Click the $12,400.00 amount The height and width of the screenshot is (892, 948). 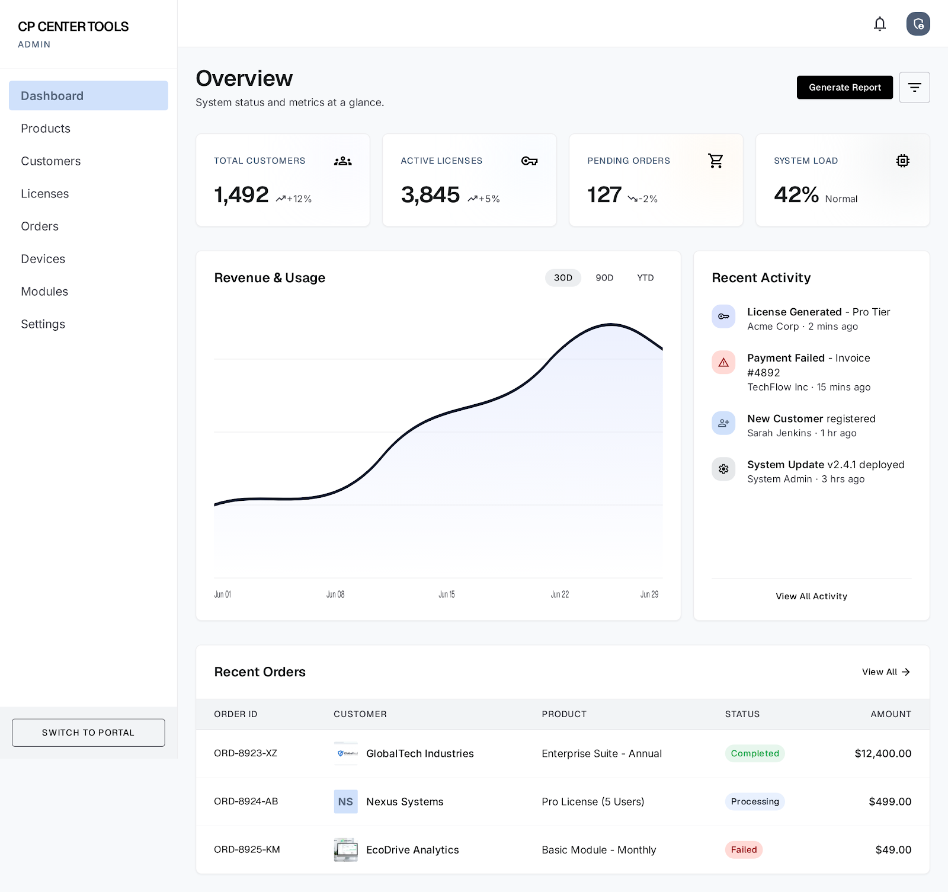[883, 753]
